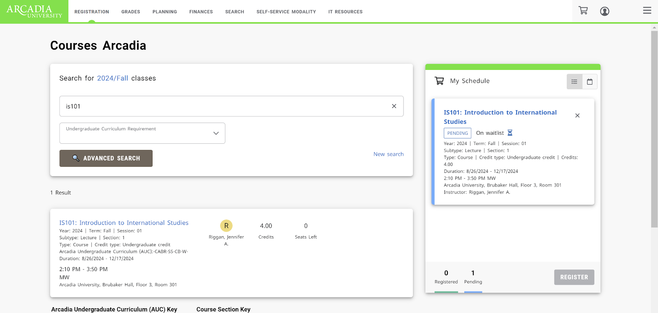Clear the is101 search field text
The image size is (658, 313).
pyautogui.click(x=394, y=106)
